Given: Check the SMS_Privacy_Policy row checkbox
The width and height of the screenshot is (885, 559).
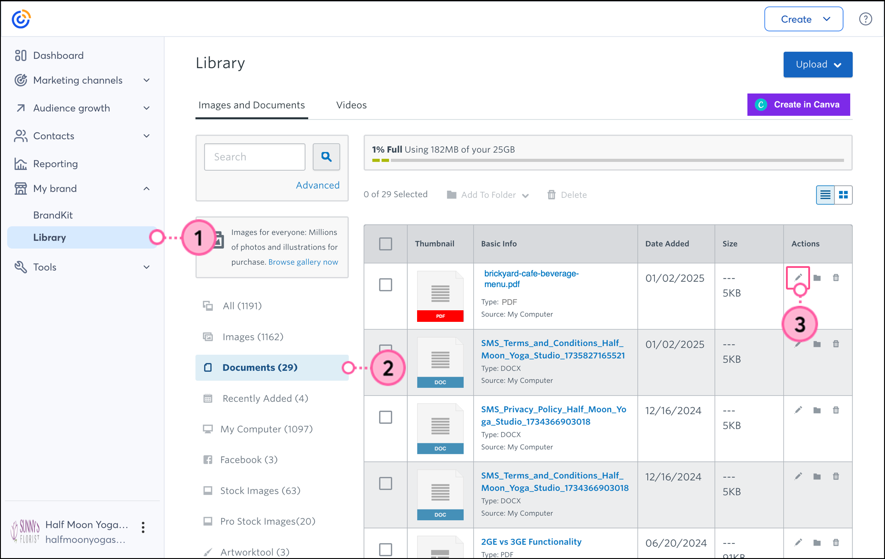Looking at the screenshot, I should pos(385,417).
